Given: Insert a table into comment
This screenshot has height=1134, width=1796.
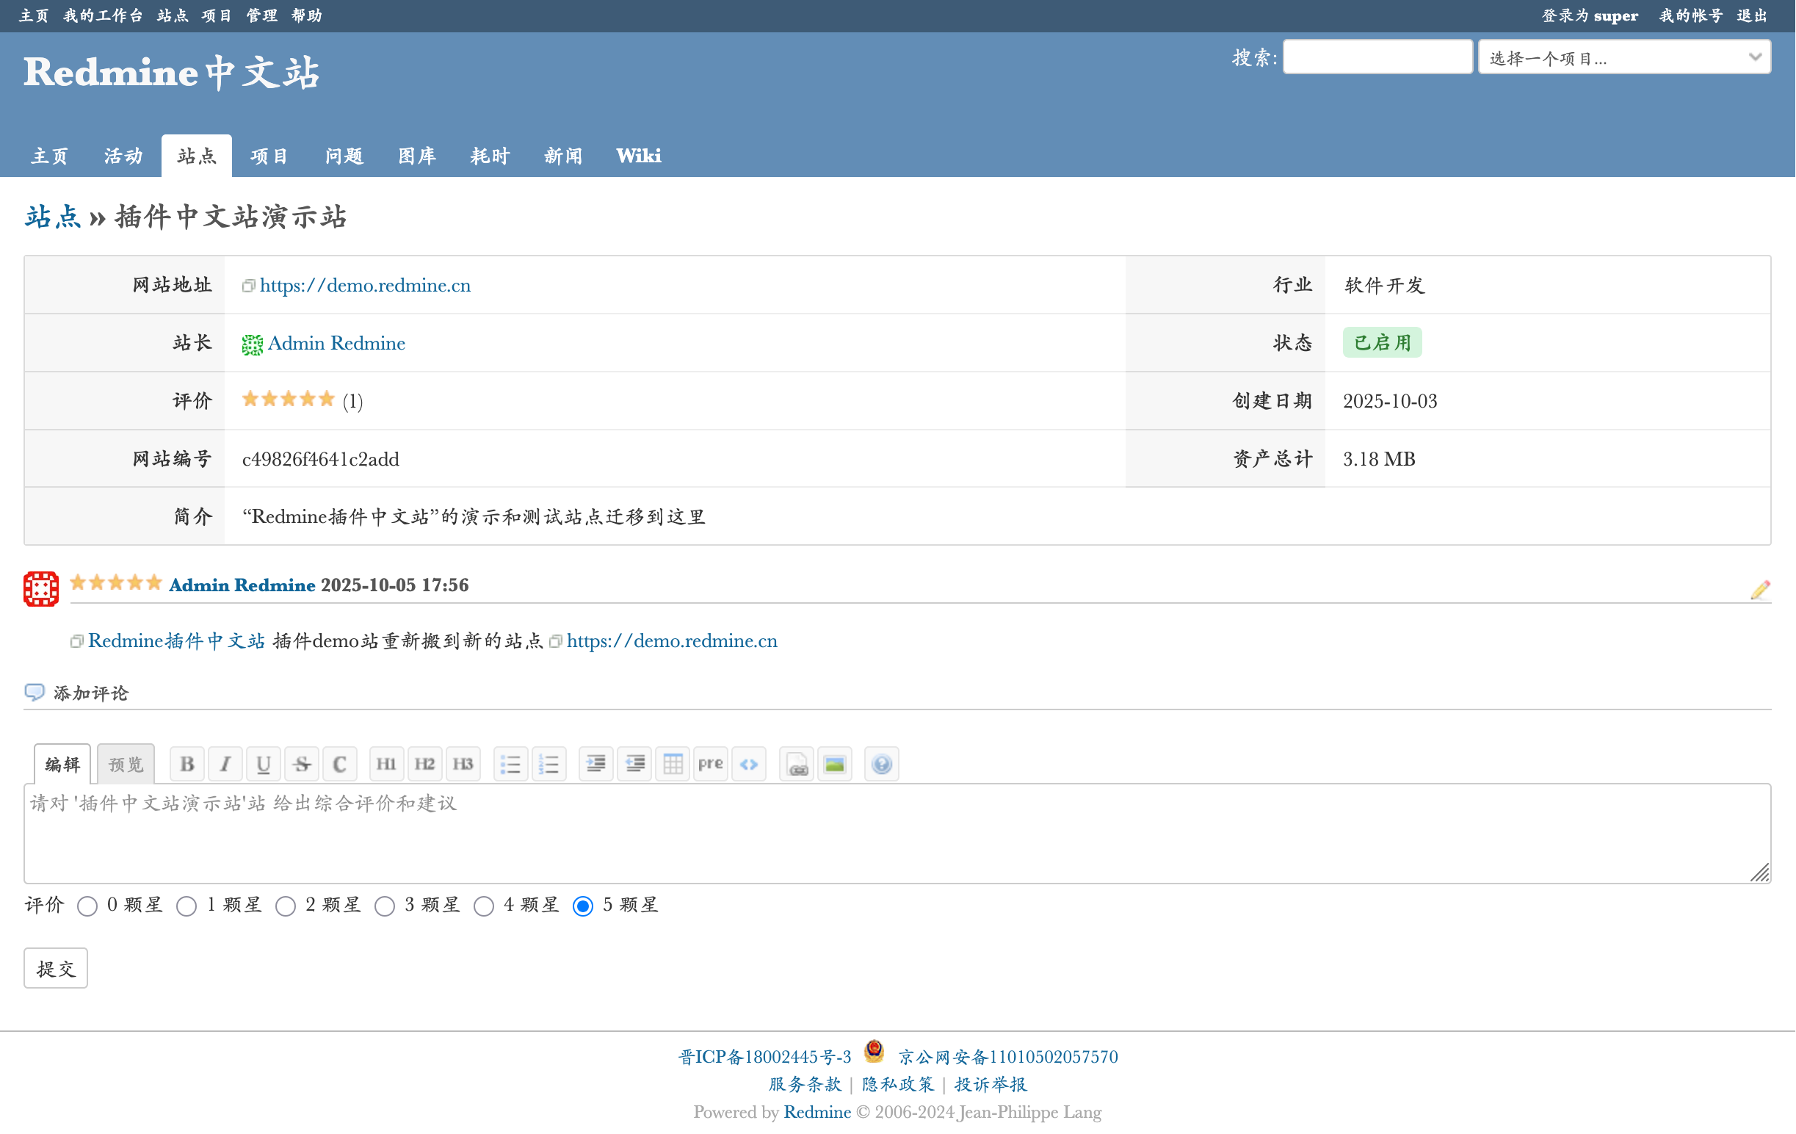Looking at the screenshot, I should [x=673, y=764].
